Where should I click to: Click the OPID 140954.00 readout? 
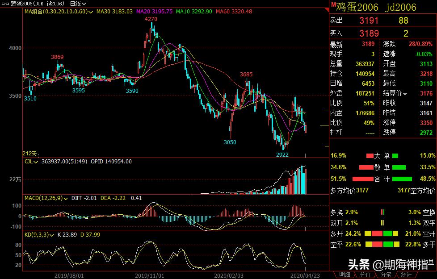(111, 162)
